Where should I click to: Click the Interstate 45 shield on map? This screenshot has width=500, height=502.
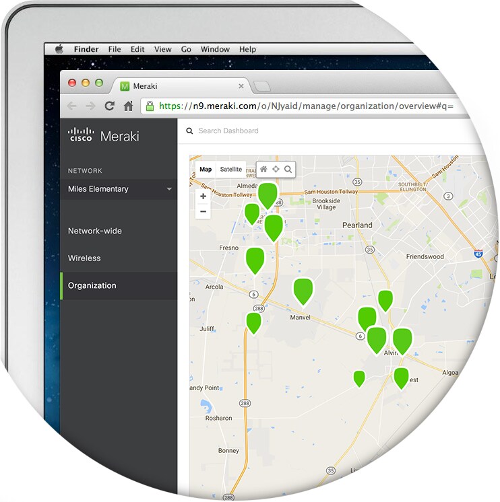478,254
